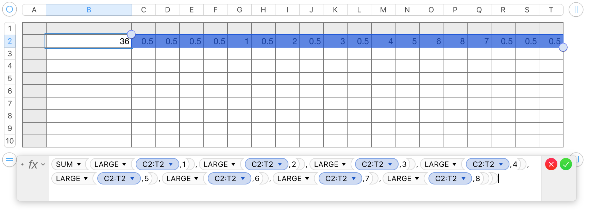Select column header B
This screenshot has width=589, height=212.
[x=89, y=10]
